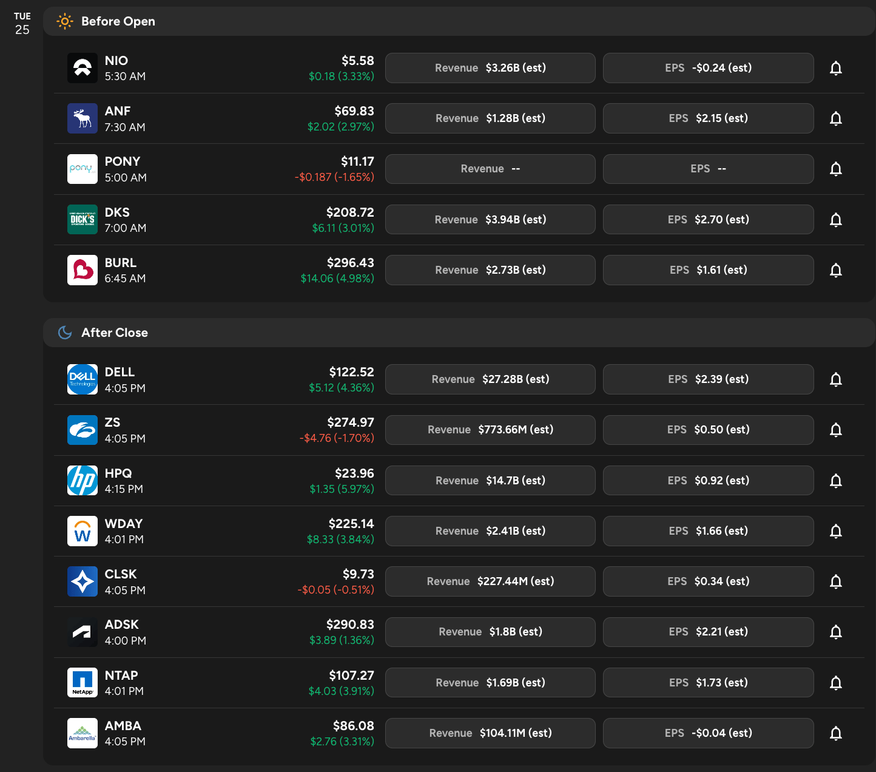Screen dimensions: 876x772
Task: Select the PONY EPS button
Action: pyautogui.click(x=709, y=169)
